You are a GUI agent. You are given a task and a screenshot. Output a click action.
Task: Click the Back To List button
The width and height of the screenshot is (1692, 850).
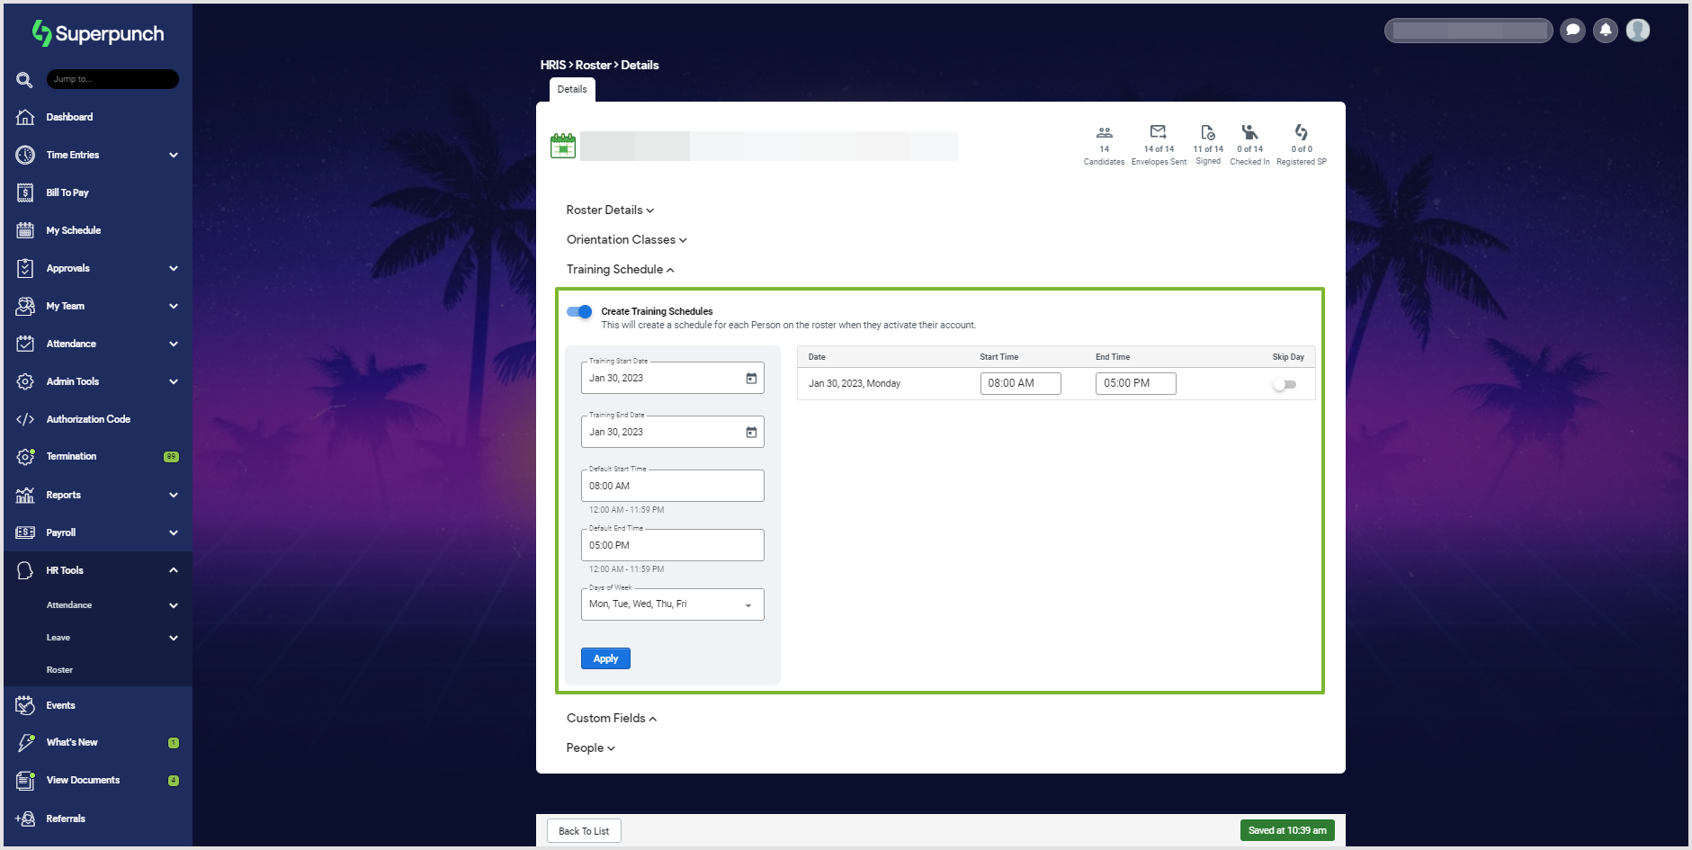pyautogui.click(x=584, y=831)
